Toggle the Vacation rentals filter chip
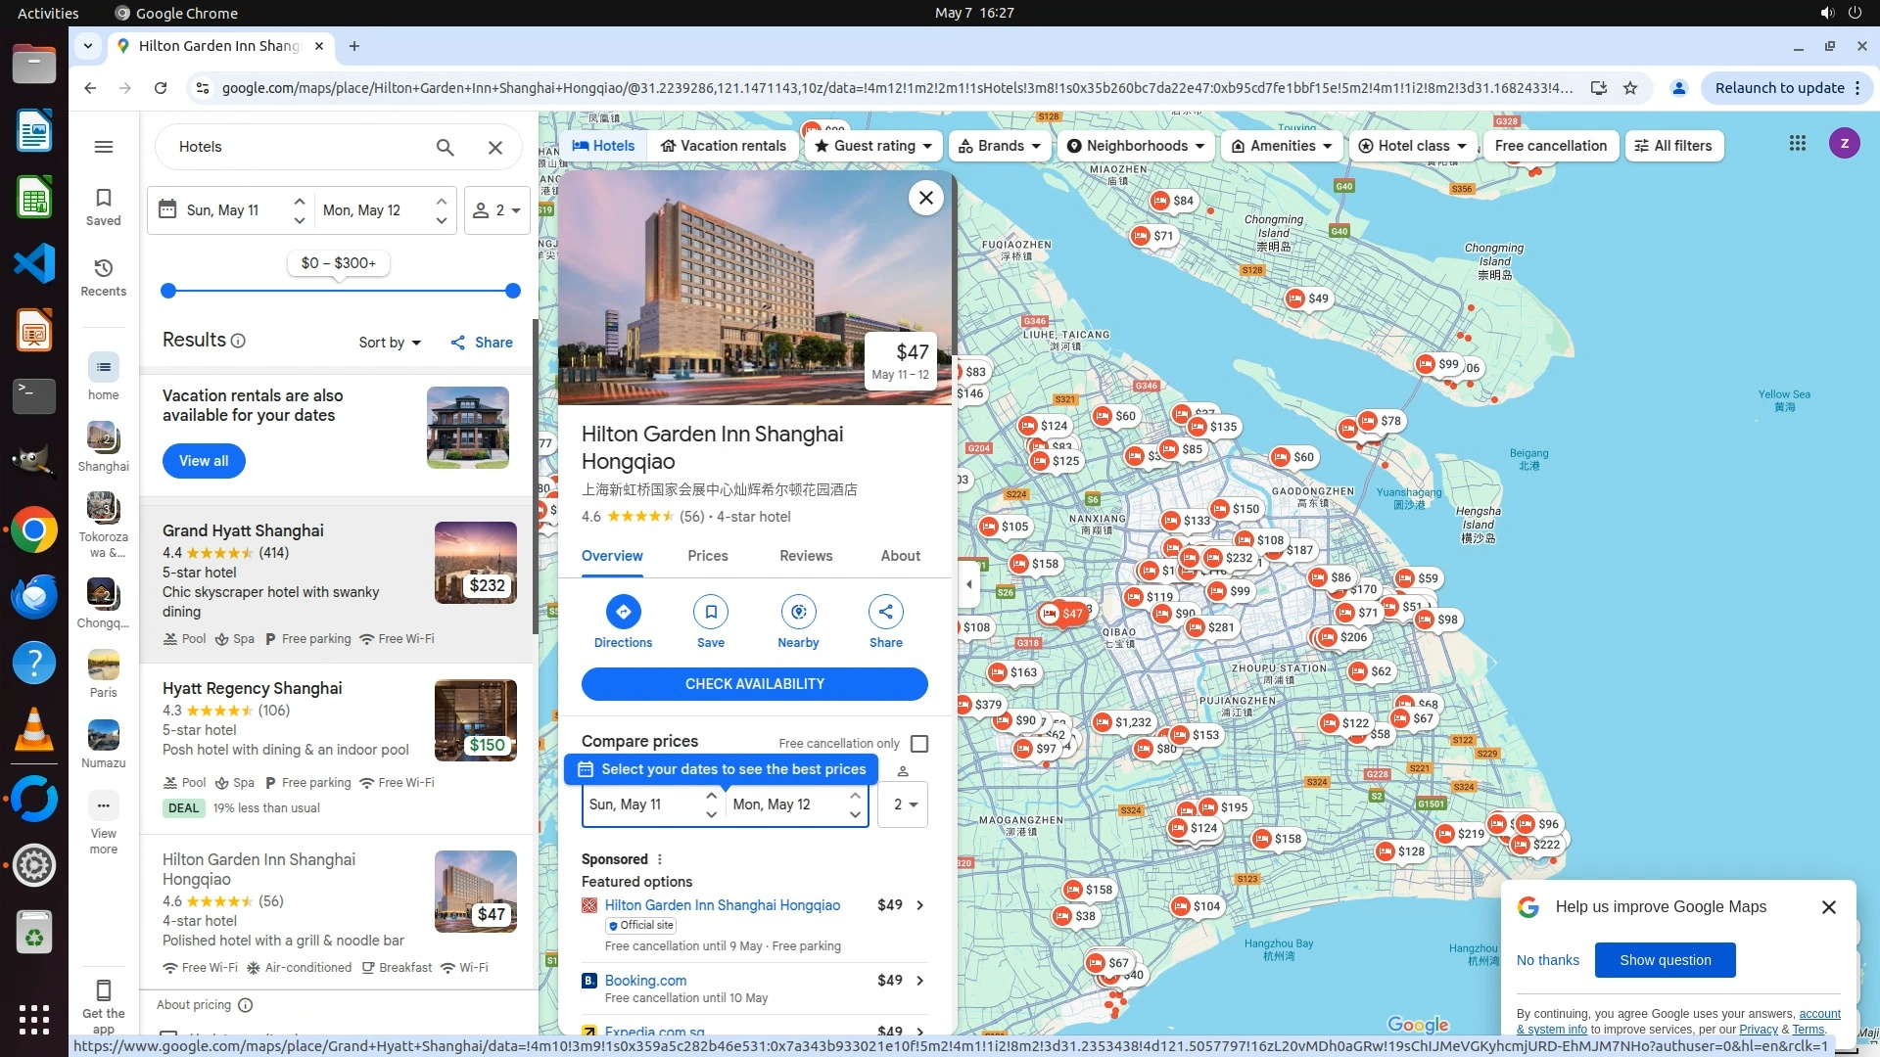This screenshot has height=1057, width=1880. pyautogui.click(x=723, y=146)
